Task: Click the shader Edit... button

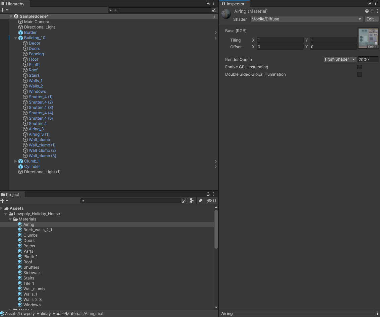Action: 371,19
